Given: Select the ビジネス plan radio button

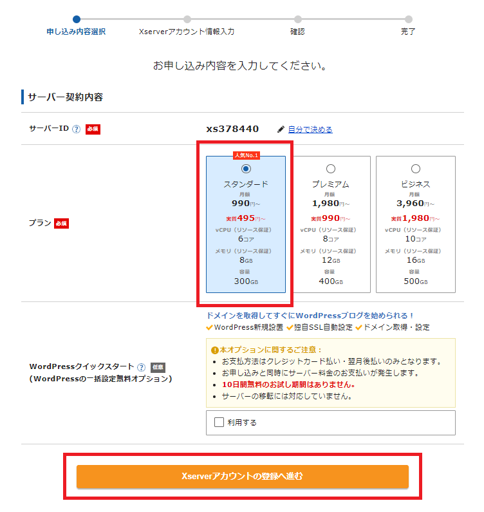Looking at the screenshot, I should tap(416, 169).
